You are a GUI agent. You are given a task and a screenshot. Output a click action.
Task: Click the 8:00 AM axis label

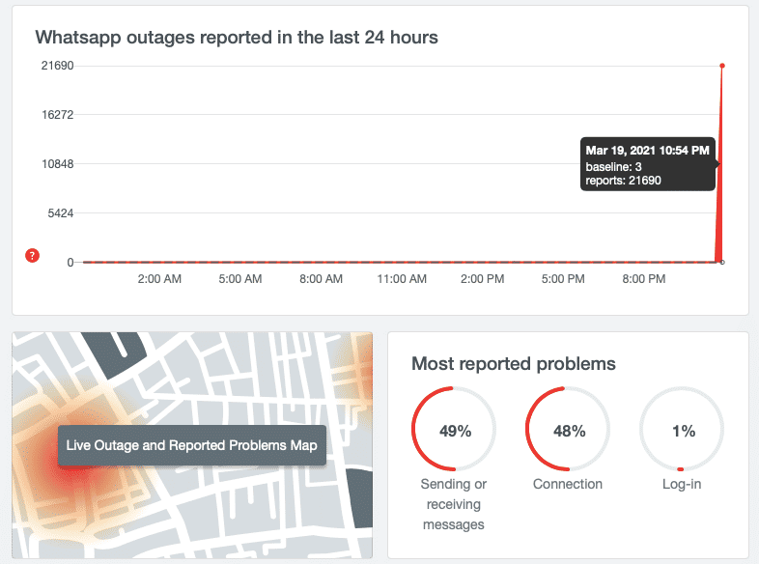pyautogui.click(x=321, y=279)
